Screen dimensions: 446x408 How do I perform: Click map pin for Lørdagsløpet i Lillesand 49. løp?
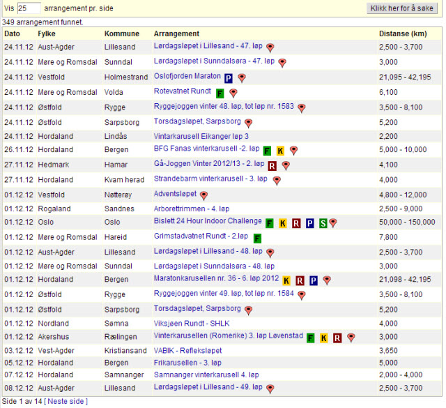tap(270, 389)
